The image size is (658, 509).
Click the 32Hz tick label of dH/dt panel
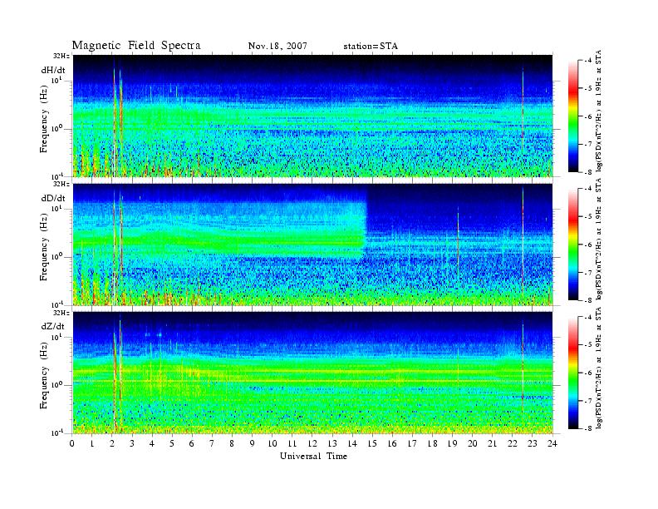(61, 56)
